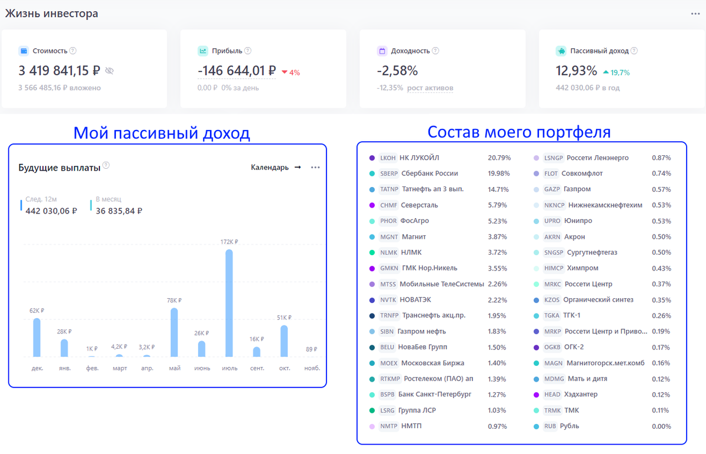The image size is (706, 454).
Task: Select the окт. 51K ₽ bar
Action: click(284, 341)
